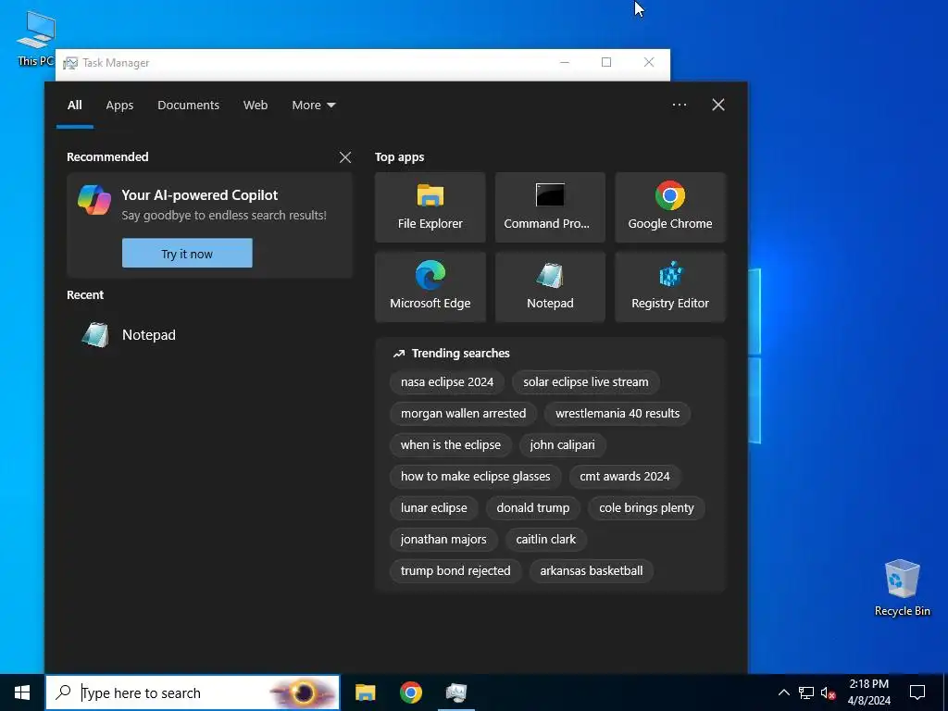Search trending 'solar eclipse live stream'

(x=585, y=382)
